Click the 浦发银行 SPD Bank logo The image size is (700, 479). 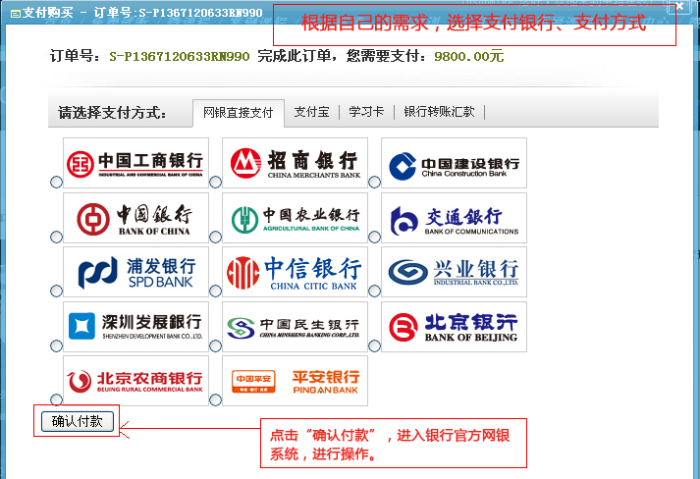click(135, 272)
